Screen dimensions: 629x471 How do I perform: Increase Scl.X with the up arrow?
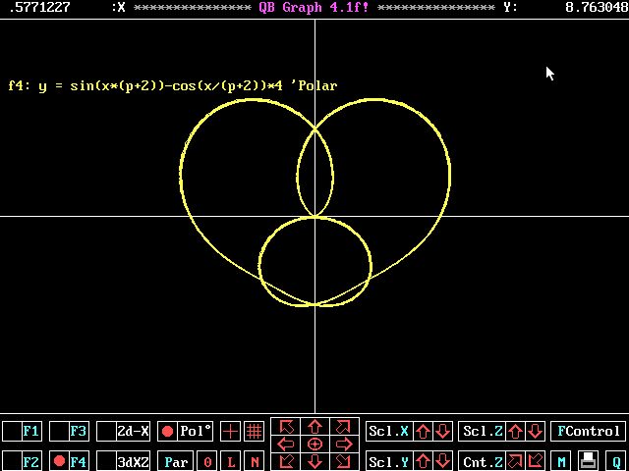click(423, 431)
